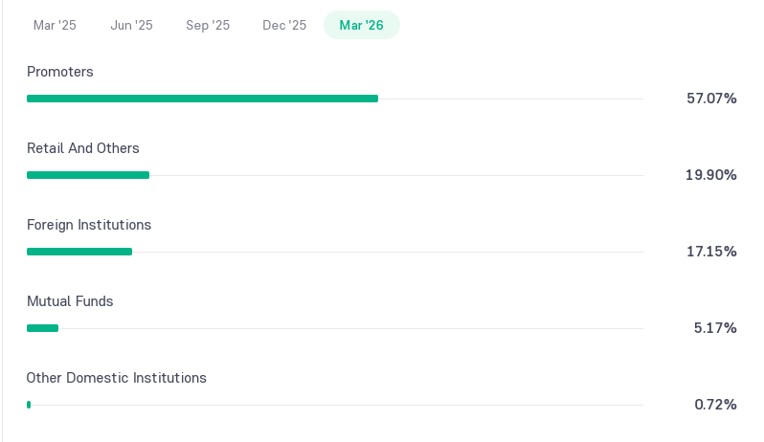This screenshot has width=764, height=442.
Task: Select the Jun '25 quarter tab
Action: coord(131,25)
